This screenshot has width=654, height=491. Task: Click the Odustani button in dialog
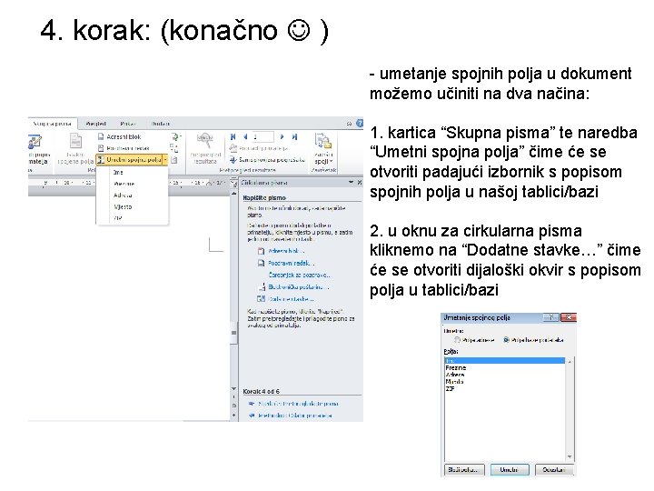click(x=554, y=470)
